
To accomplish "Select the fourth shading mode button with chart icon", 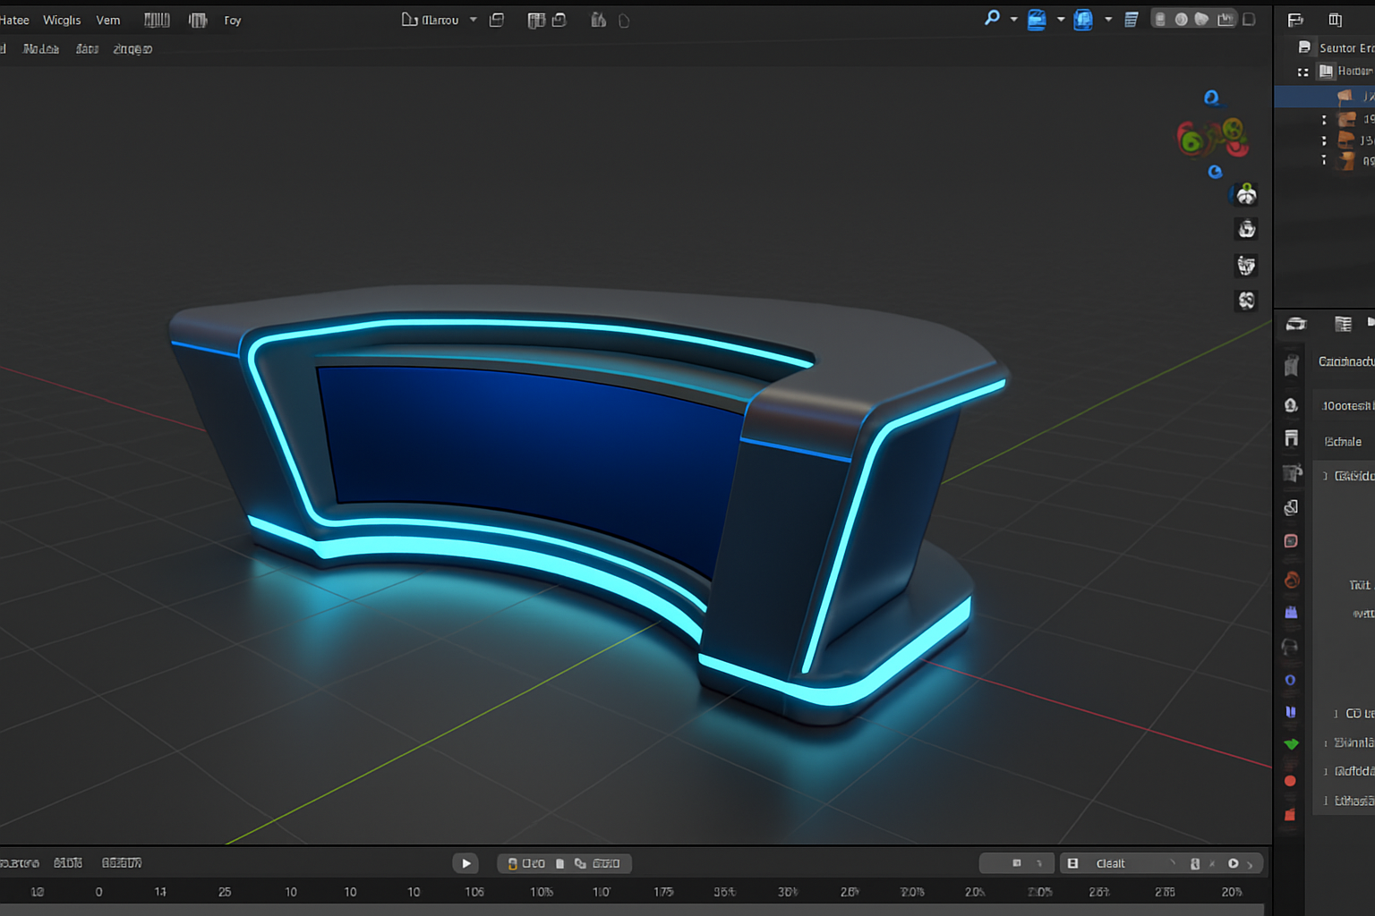I will click(1226, 19).
